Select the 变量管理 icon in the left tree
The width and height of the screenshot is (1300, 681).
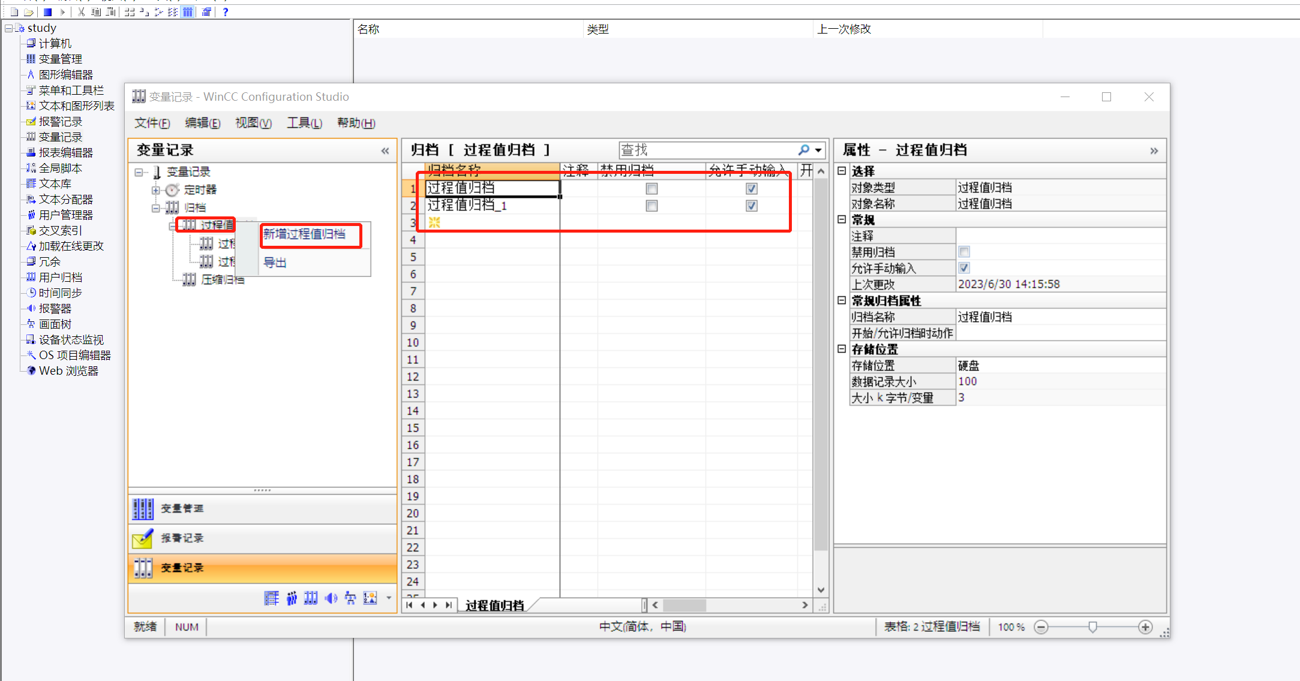coord(30,58)
